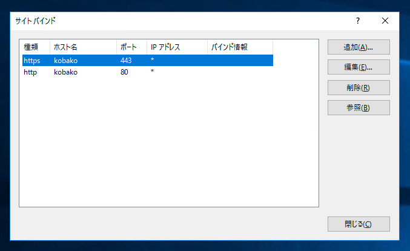Viewport: 410px width, 251px height.
Task: Click port value 443
Action: click(126, 61)
